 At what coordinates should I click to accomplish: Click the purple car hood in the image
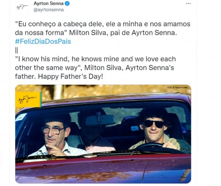pos(103,169)
